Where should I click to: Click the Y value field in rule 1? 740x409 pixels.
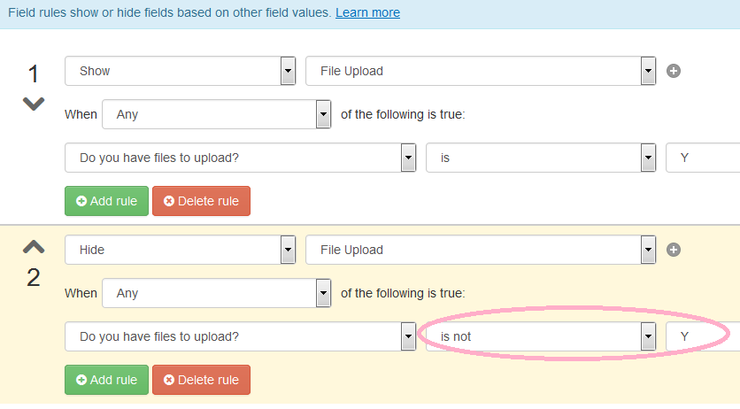(x=703, y=158)
